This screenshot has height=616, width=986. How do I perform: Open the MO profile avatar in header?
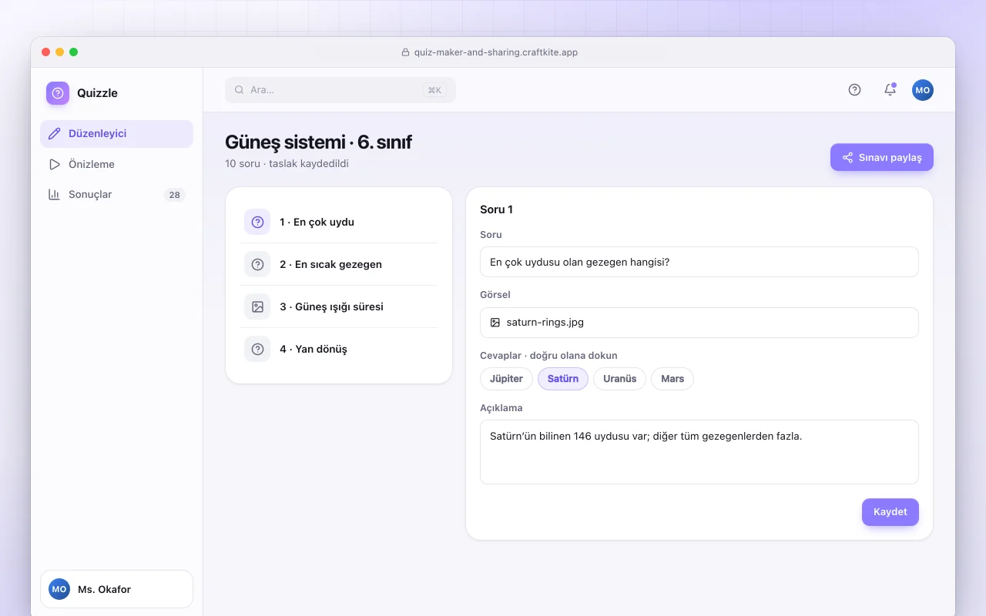[923, 90]
